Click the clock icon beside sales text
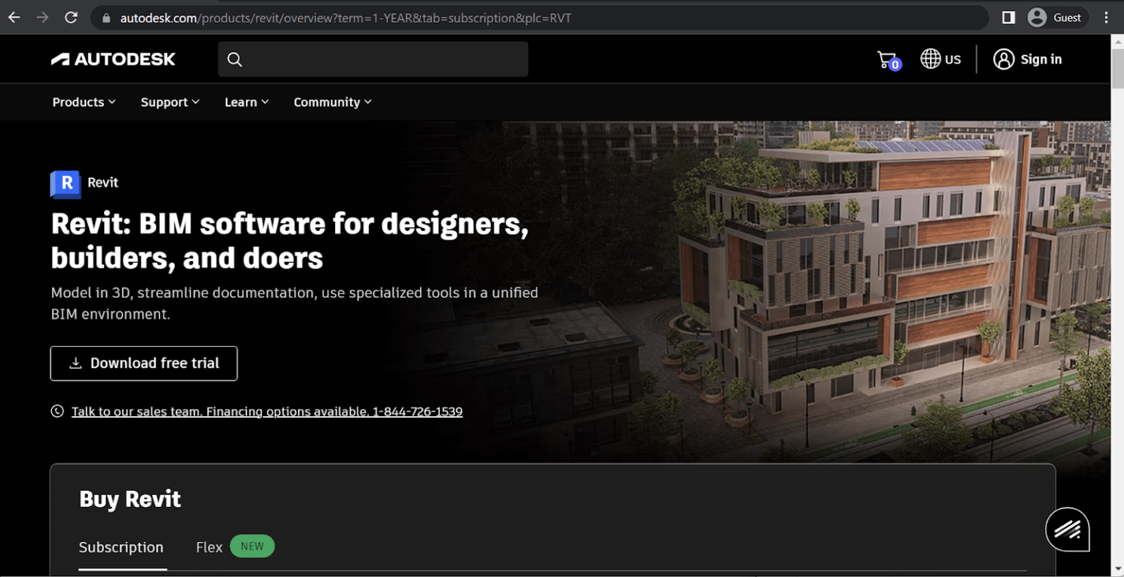Screen dimensions: 1124x577 (x=57, y=411)
